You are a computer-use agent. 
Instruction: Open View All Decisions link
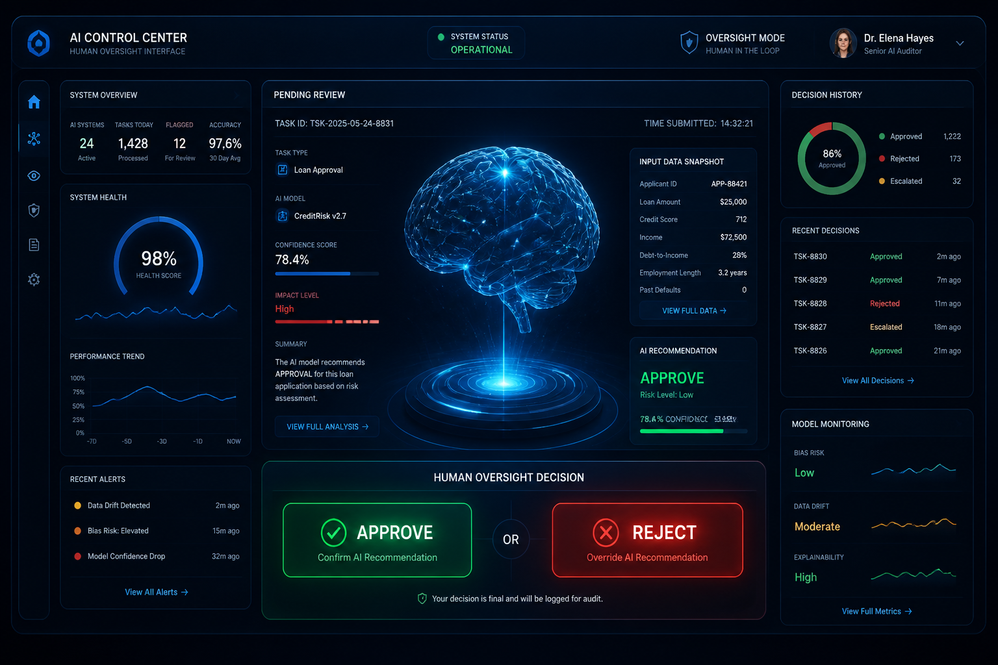coord(878,381)
